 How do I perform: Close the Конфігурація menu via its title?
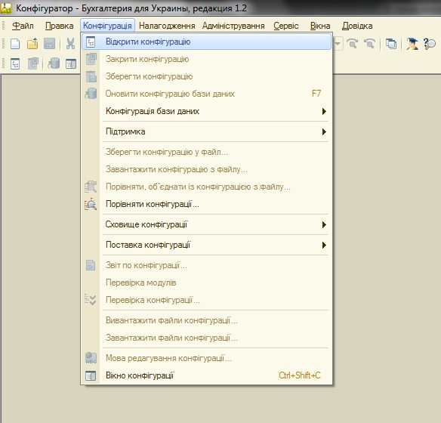107,26
